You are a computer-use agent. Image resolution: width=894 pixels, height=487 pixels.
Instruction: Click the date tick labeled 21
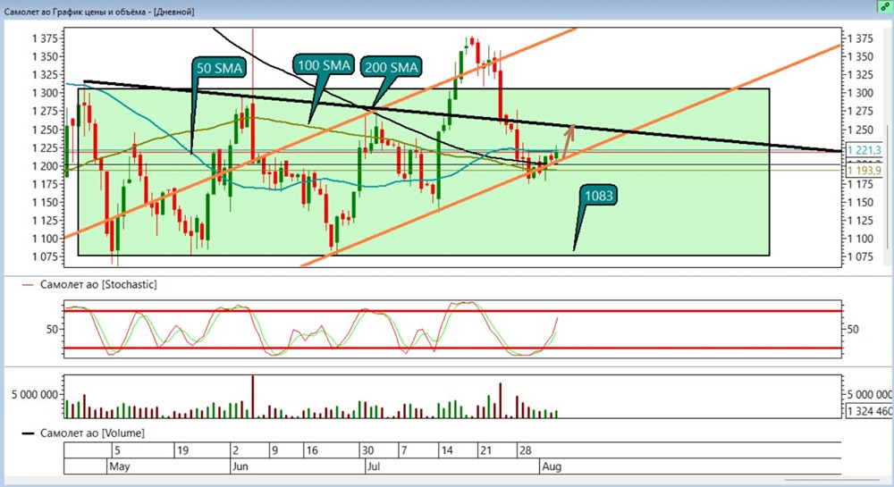click(x=485, y=450)
